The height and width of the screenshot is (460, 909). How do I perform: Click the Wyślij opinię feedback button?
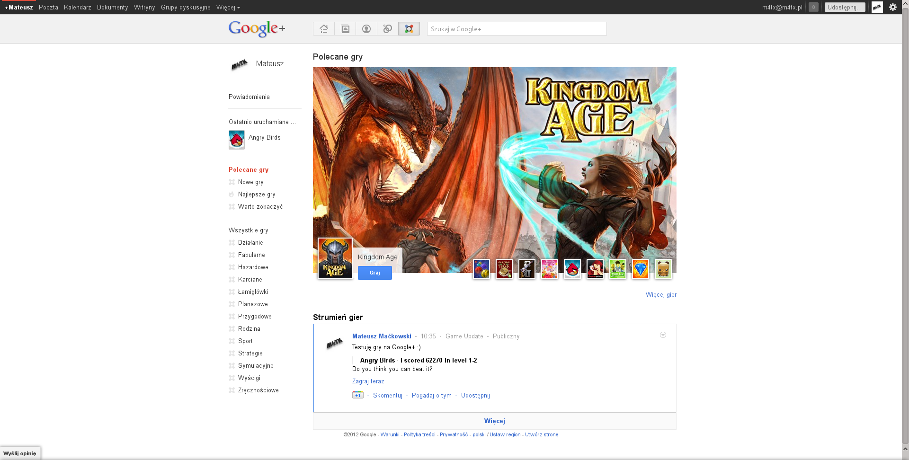[x=20, y=453]
